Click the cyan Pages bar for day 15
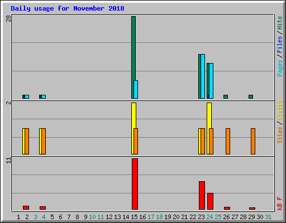 coord(136,89)
